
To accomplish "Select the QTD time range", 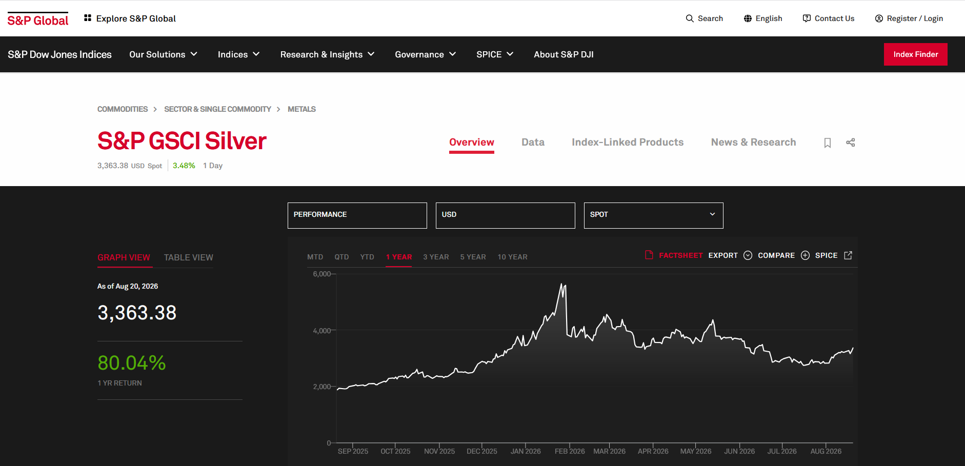I will tap(342, 257).
